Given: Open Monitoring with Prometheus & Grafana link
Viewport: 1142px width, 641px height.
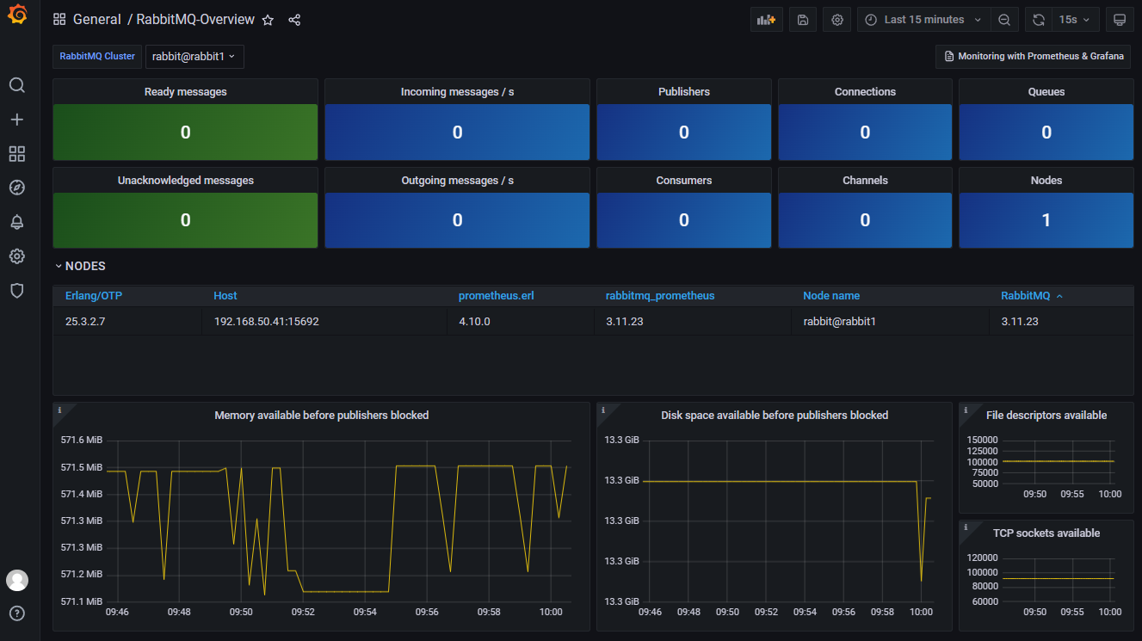Looking at the screenshot, I should [x=1033, y=56].
